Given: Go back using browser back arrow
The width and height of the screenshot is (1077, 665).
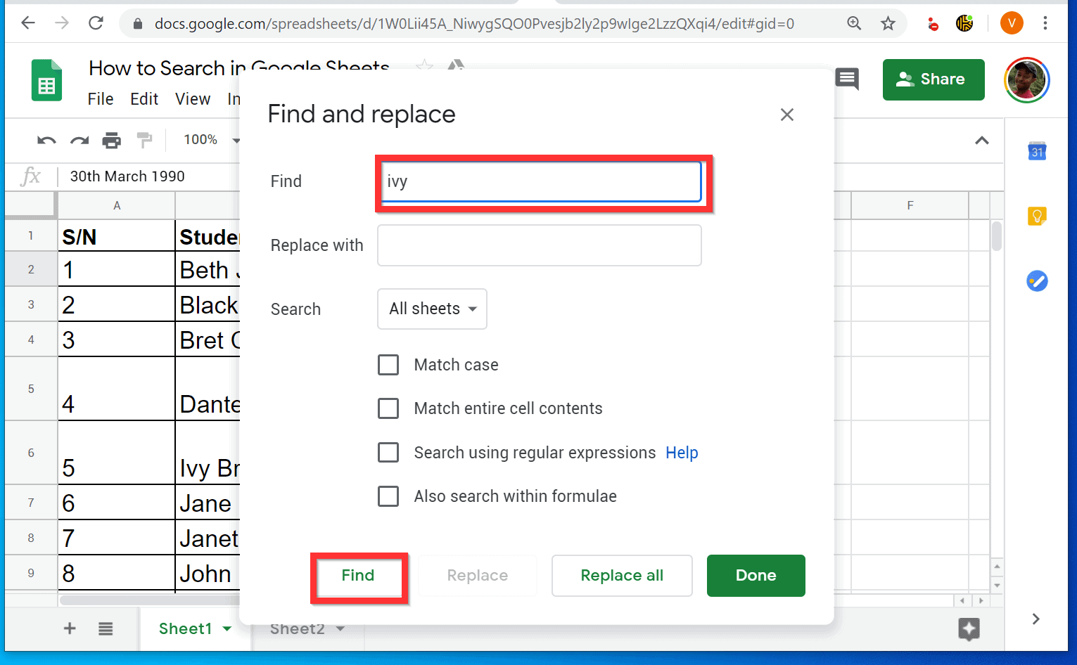Looking at the screenshot, I should (28, 23).
